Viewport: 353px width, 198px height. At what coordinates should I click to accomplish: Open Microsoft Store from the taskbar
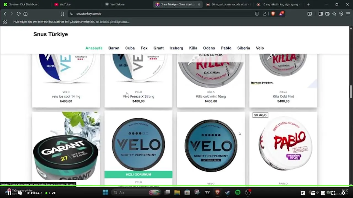click(187, 193)
